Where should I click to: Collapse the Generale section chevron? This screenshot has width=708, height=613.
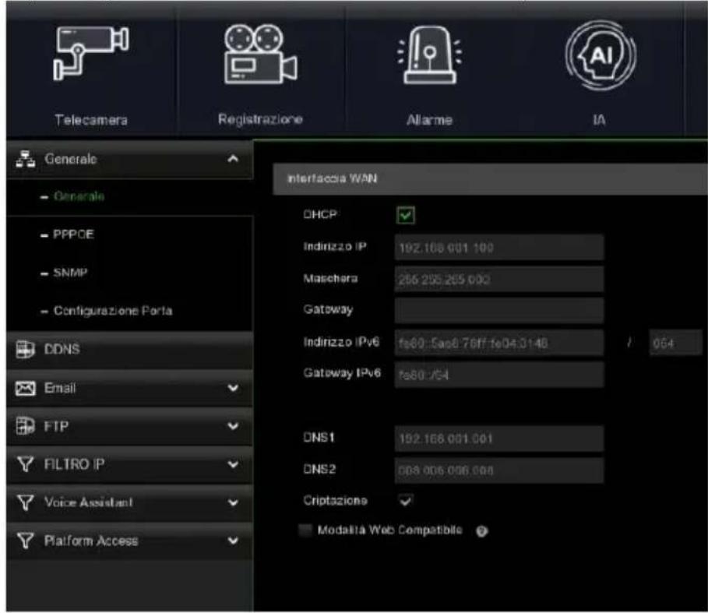point(233,159)
